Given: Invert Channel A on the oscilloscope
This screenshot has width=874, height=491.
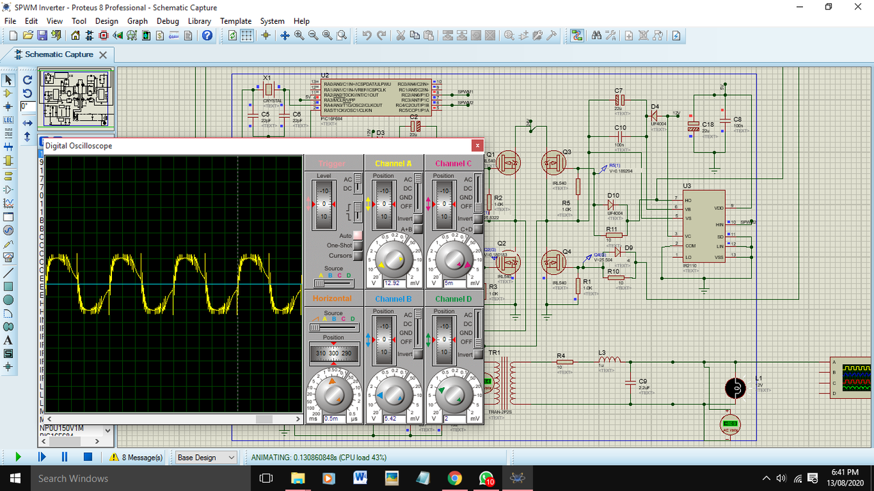Looking at the screenshot, I should (x=417, y=218).
